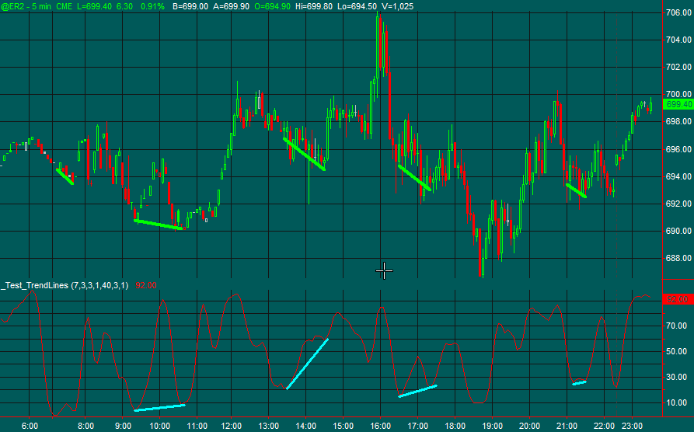This screenshot has width=694, height=432.
Task: Click the 10.00 indicator axis label
Action: pyautogui.click(x=677, y=402)
